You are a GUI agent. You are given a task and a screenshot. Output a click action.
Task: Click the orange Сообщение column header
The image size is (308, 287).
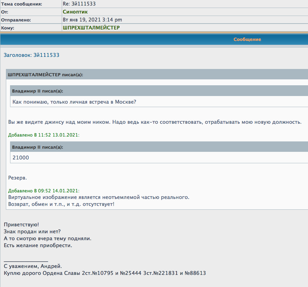tap(247, 40)
